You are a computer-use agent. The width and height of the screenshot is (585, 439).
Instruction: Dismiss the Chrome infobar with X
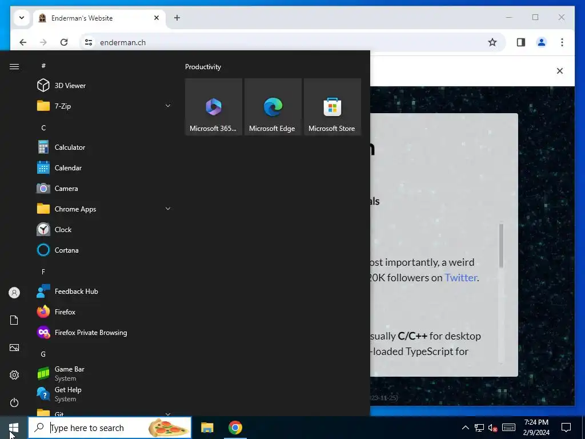click(x=560, y=71)
